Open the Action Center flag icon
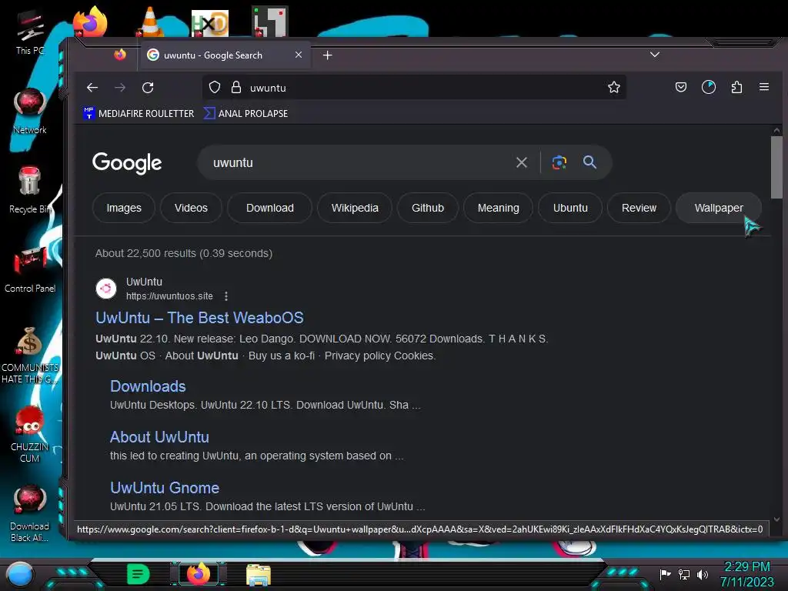 tap(666, 574)
